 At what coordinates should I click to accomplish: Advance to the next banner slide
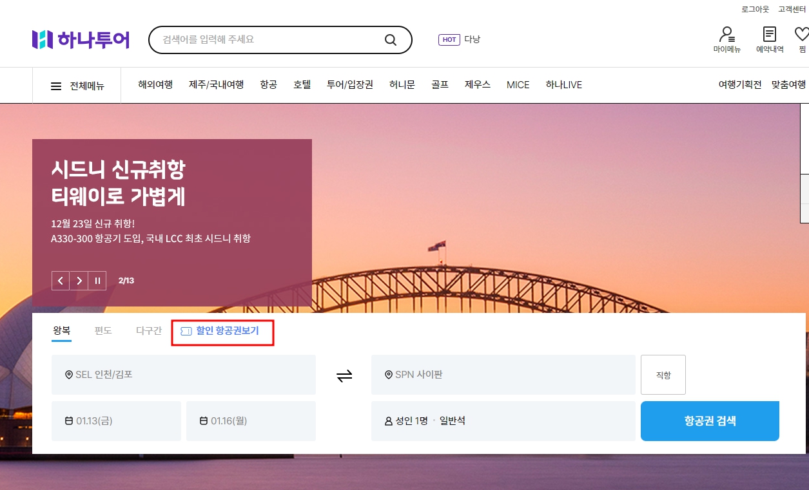point(79,280)
